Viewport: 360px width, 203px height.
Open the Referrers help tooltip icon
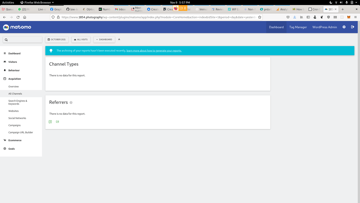pyautogui.click(x=71, y=102)
